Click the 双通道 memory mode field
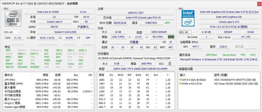 click(x=134, y=42)
